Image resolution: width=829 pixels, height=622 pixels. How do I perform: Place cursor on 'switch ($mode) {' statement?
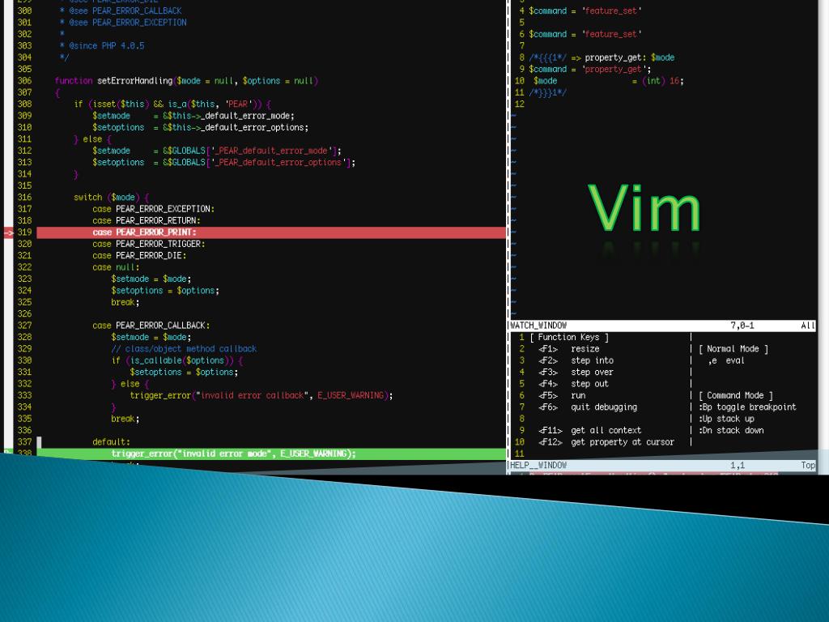click(111, 198)
